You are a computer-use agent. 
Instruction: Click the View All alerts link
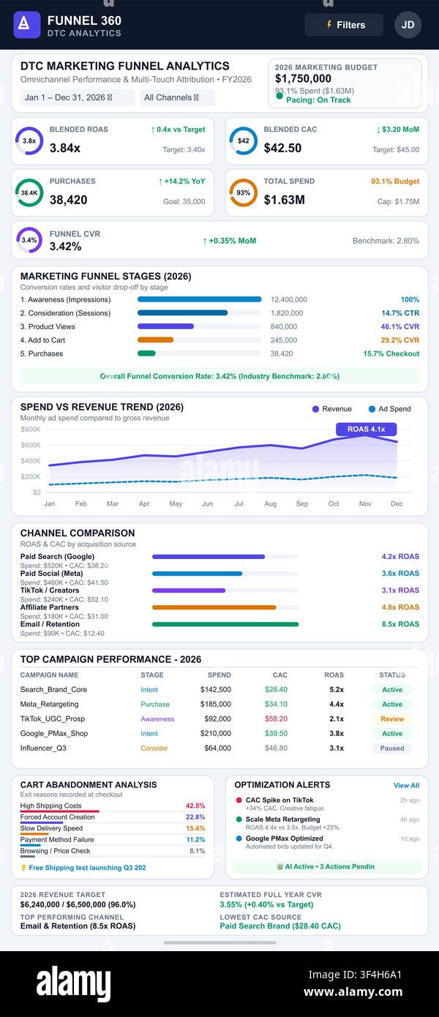coord(406,785)
